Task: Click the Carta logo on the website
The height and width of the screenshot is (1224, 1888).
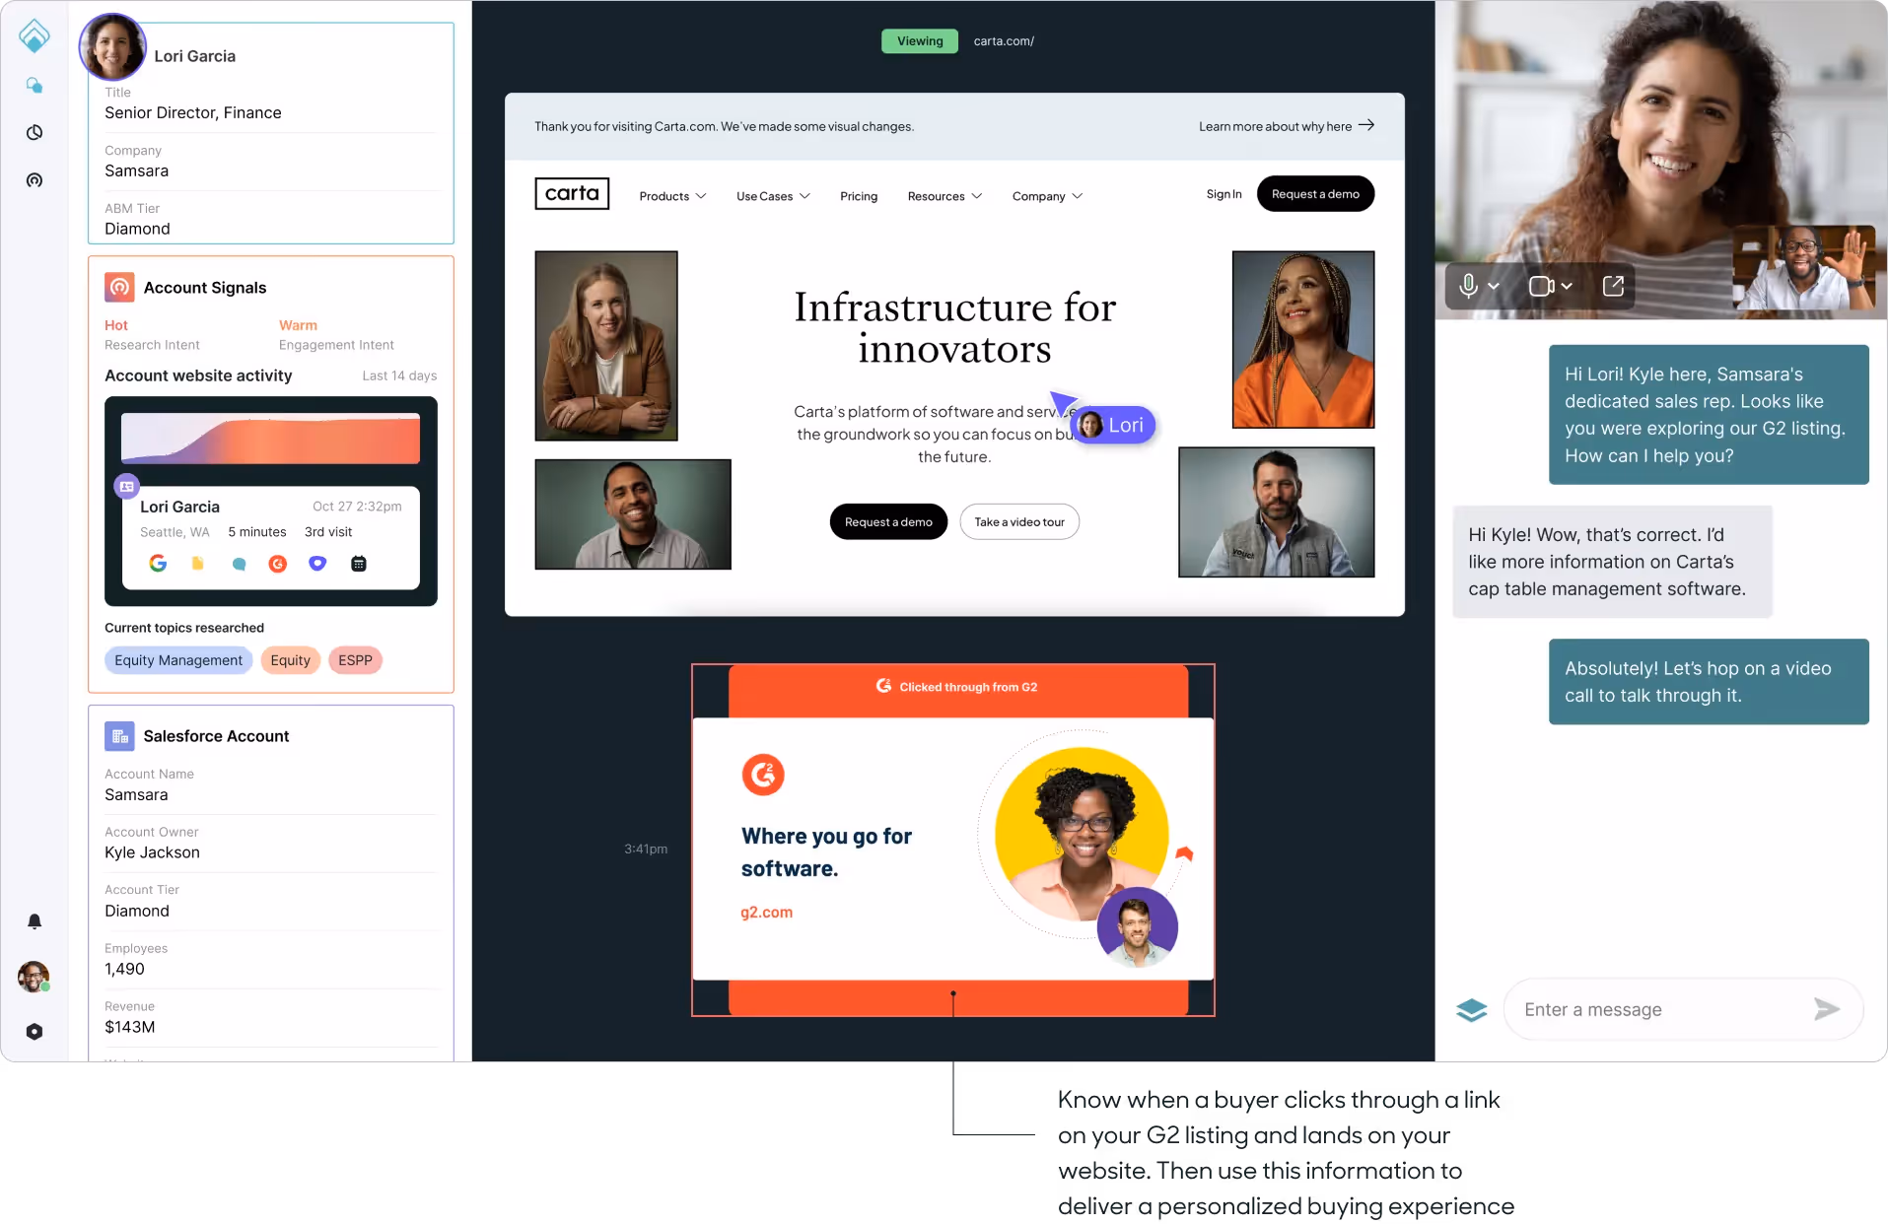Action: (572, 193)
